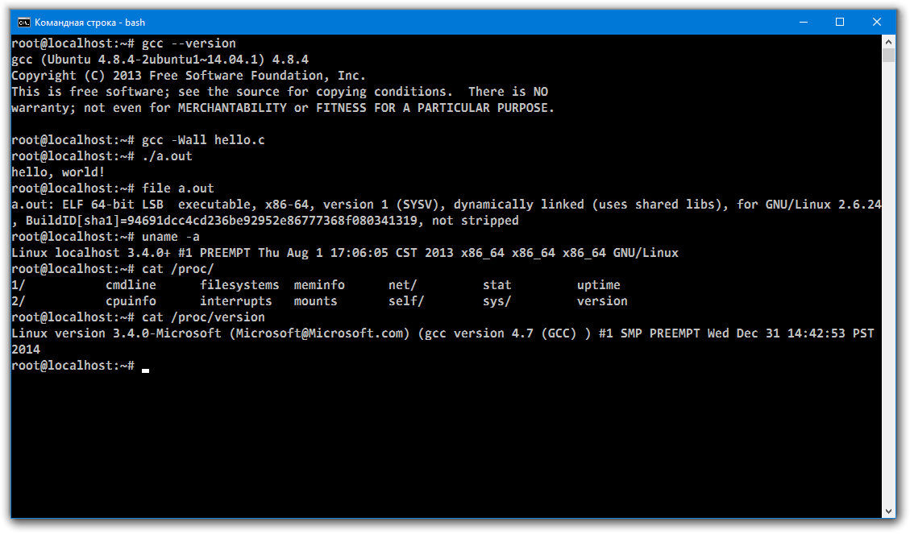This screenshot has height=534, width=910.
Task: Click 'uptime' in the /proc listing
Action: (598, 285)
